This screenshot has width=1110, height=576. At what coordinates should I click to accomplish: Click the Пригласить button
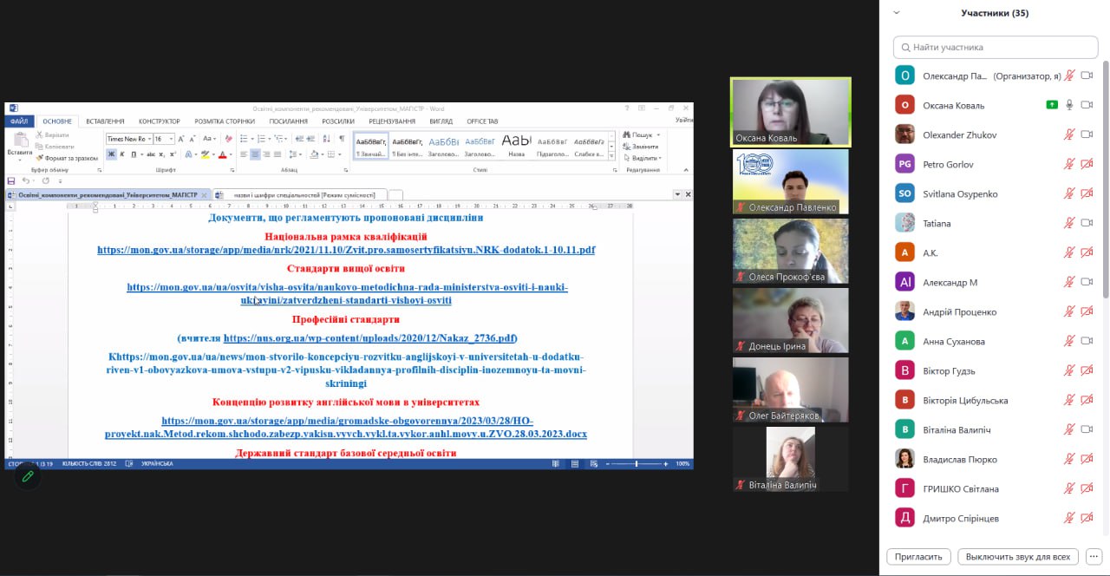click(918, 557)
